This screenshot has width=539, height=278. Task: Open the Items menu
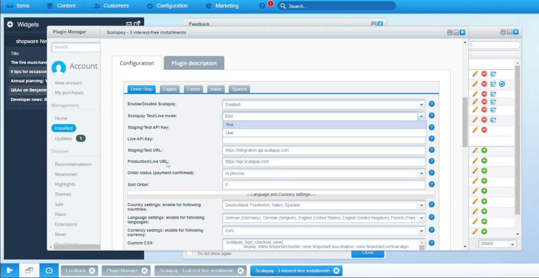coord(18,6)
